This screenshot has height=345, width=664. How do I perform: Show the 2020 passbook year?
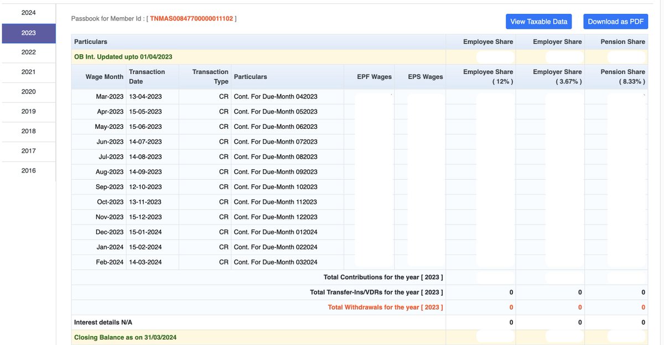(x=29, y=92)
